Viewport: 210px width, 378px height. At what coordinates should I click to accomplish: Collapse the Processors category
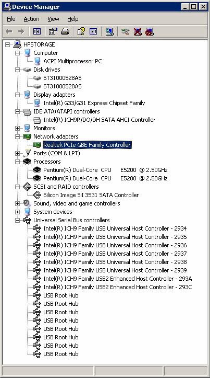point(17,162)
